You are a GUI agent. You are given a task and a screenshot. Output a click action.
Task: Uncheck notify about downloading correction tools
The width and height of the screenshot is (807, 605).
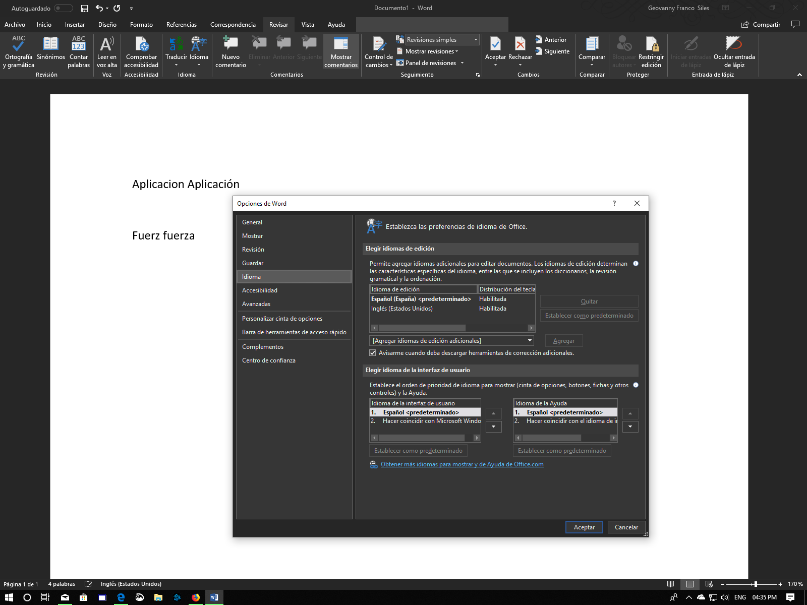(x=373, y=353)
